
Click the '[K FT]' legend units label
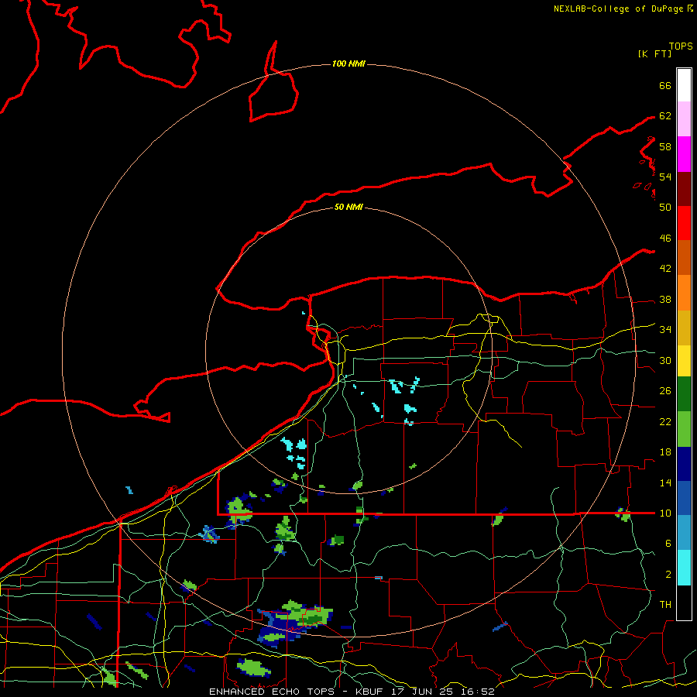654,53
